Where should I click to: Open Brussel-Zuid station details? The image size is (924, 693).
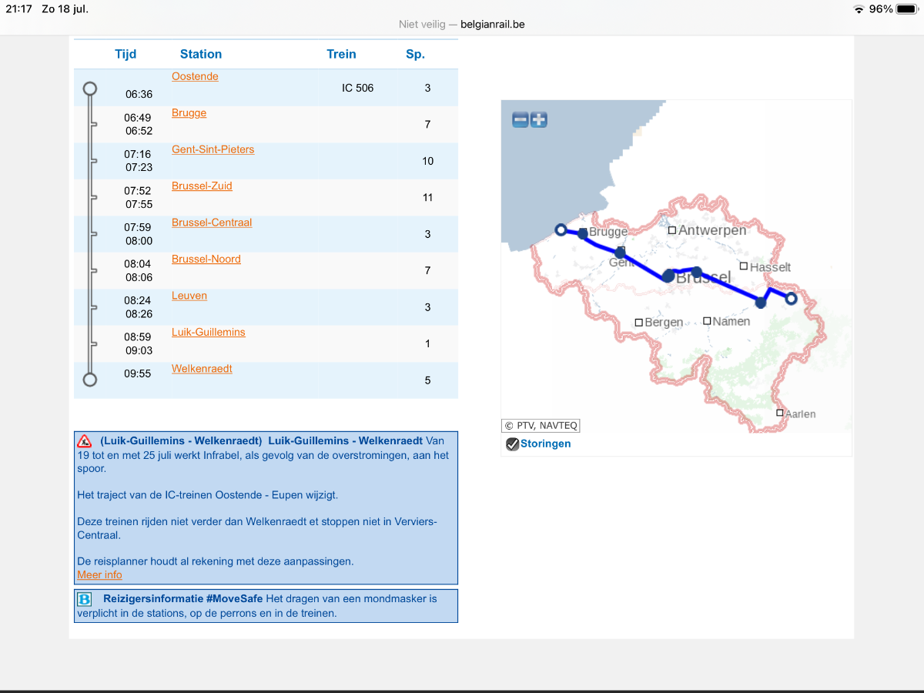(x=202, y=186)
